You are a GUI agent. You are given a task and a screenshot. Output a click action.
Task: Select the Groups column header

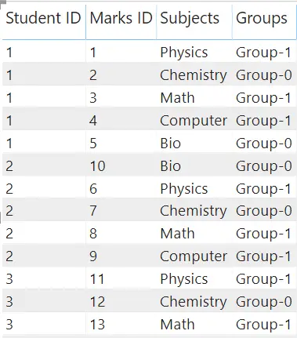click(x=262, y=18)
